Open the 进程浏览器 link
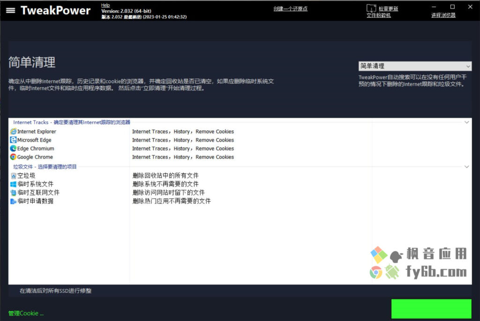This screenshot has height=321, width=480. [443, 15]
